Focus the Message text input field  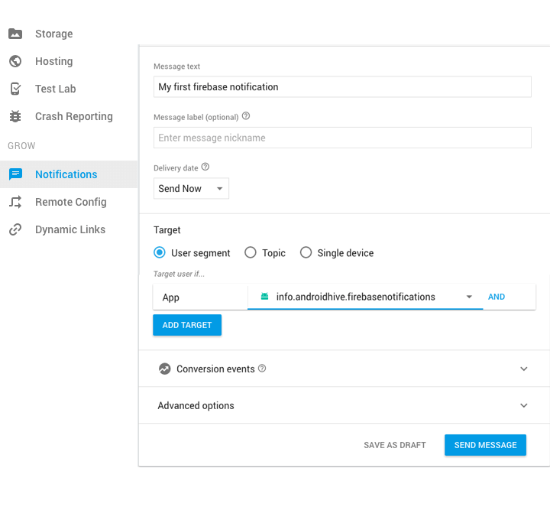(x=342, y=86)
